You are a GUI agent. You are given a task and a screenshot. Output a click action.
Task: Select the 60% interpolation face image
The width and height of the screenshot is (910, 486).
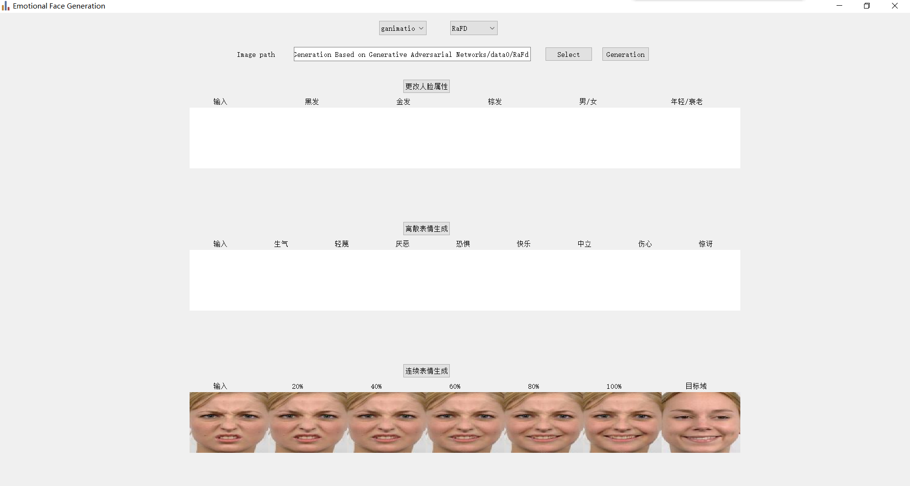[464, 422]
